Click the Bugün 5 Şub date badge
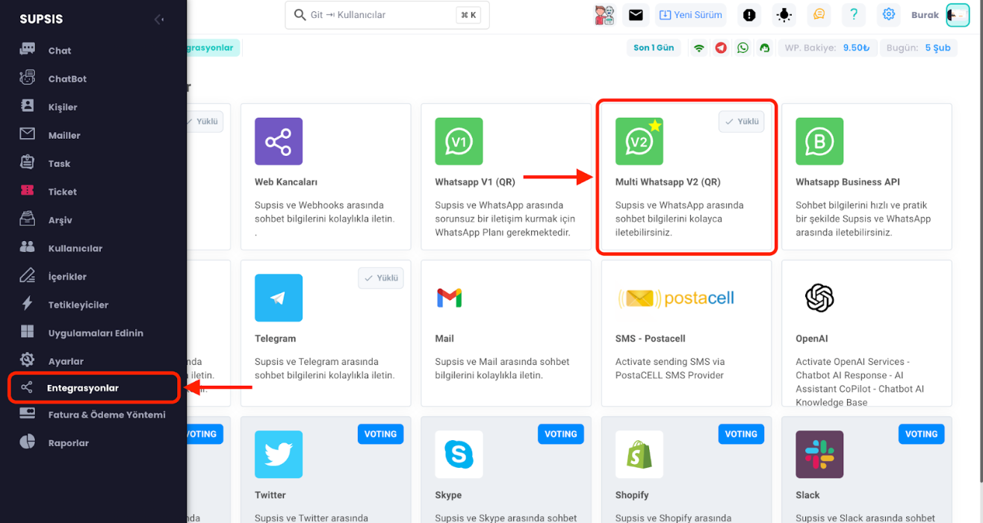The image size is (983, 523). 919,48
